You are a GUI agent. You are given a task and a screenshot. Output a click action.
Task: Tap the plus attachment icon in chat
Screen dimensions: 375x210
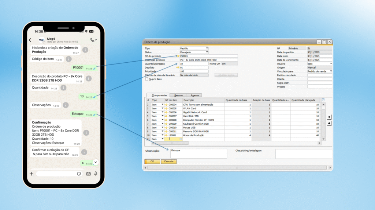point(31,174)
